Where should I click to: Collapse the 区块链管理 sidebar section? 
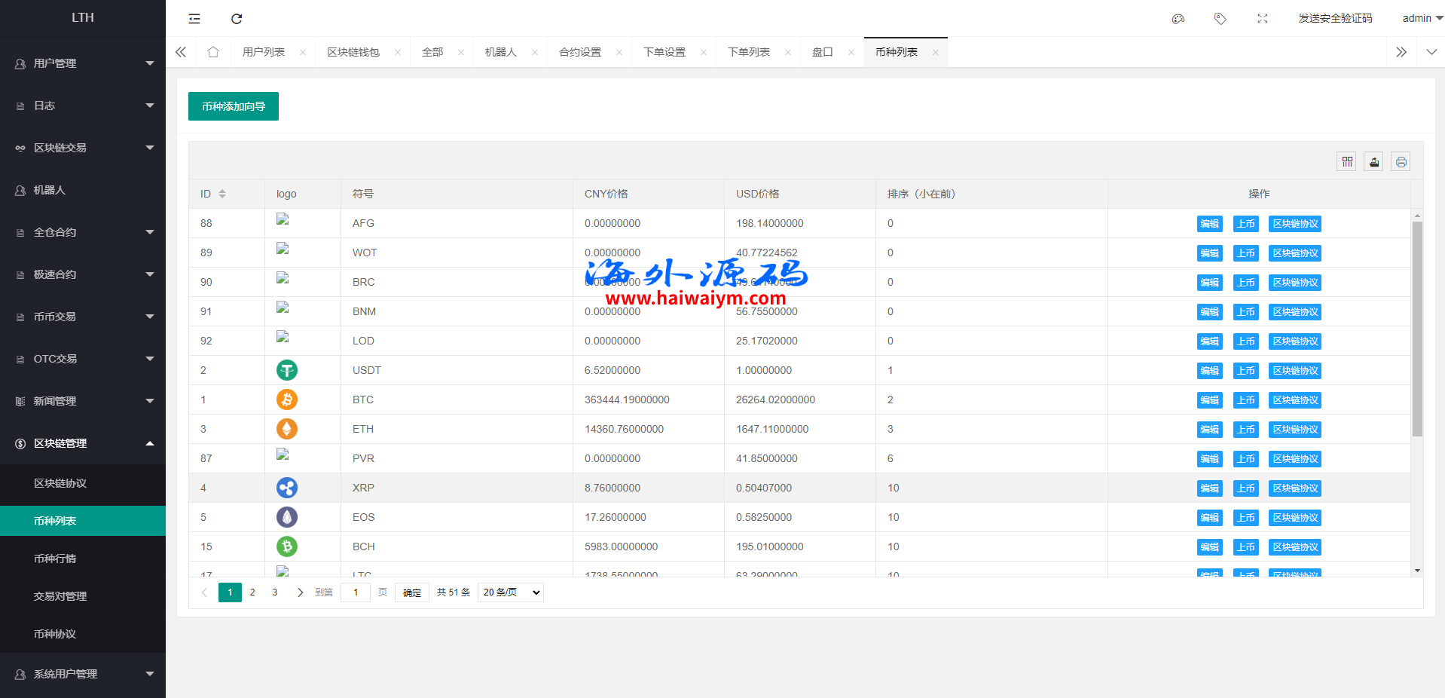83,443
